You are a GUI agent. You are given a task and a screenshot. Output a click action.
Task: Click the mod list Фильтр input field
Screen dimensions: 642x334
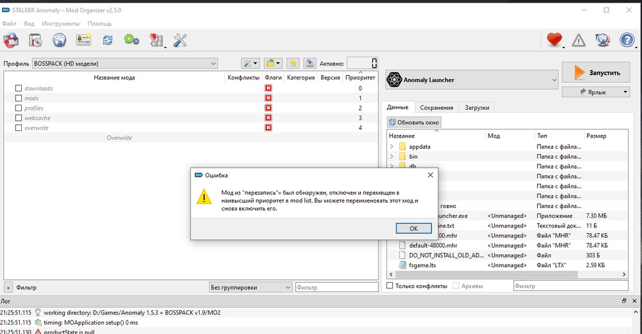click(x=337, y=287)
